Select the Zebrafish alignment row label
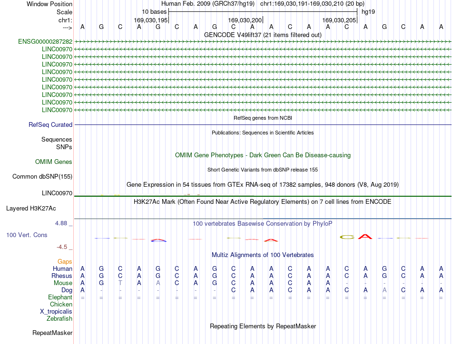 [x=59, y=319]
